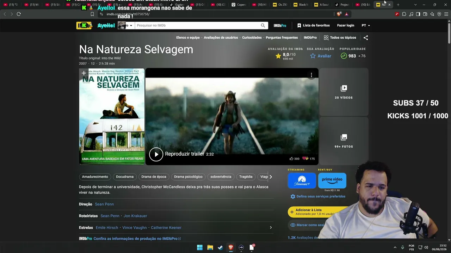Go to Perguntas frequentes section
Screen dimensions: 451x253
282,38
